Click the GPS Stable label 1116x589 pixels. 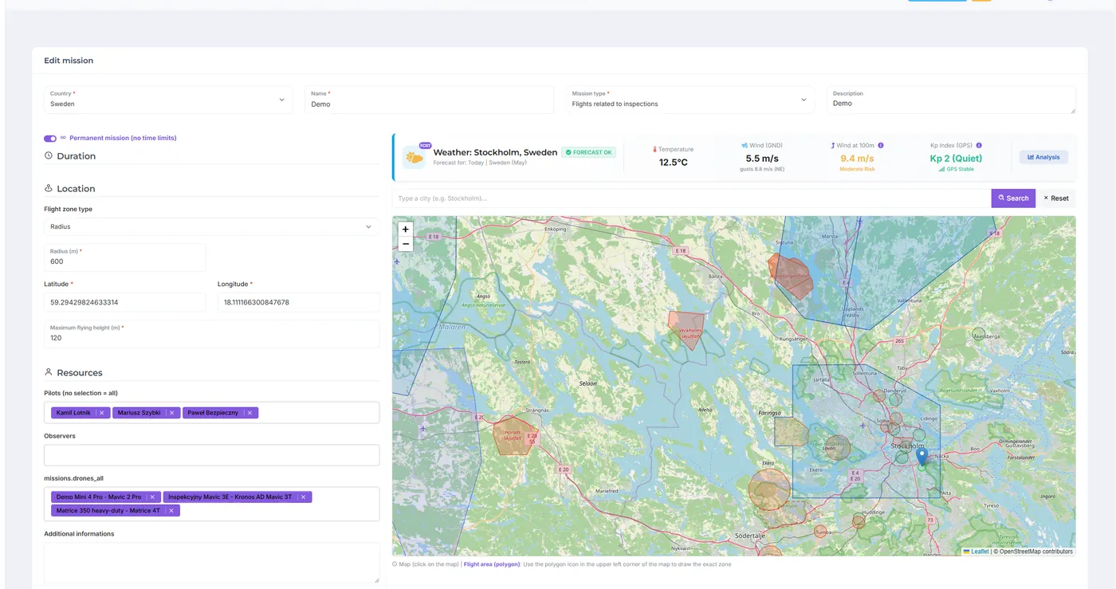(x=956, y=169)
